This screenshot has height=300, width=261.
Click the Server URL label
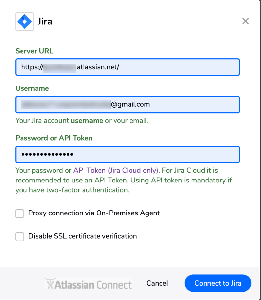(34, 51)
